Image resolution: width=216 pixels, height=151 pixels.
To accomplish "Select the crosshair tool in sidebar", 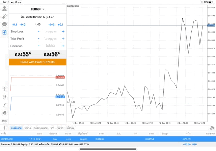I will [4, 89].
